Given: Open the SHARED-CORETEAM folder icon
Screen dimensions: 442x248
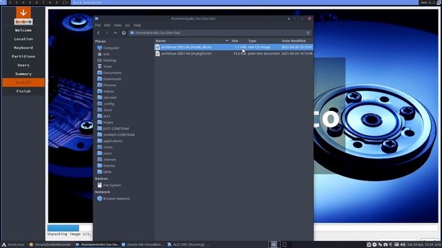Looking at the screenshot, I should 99,134.
